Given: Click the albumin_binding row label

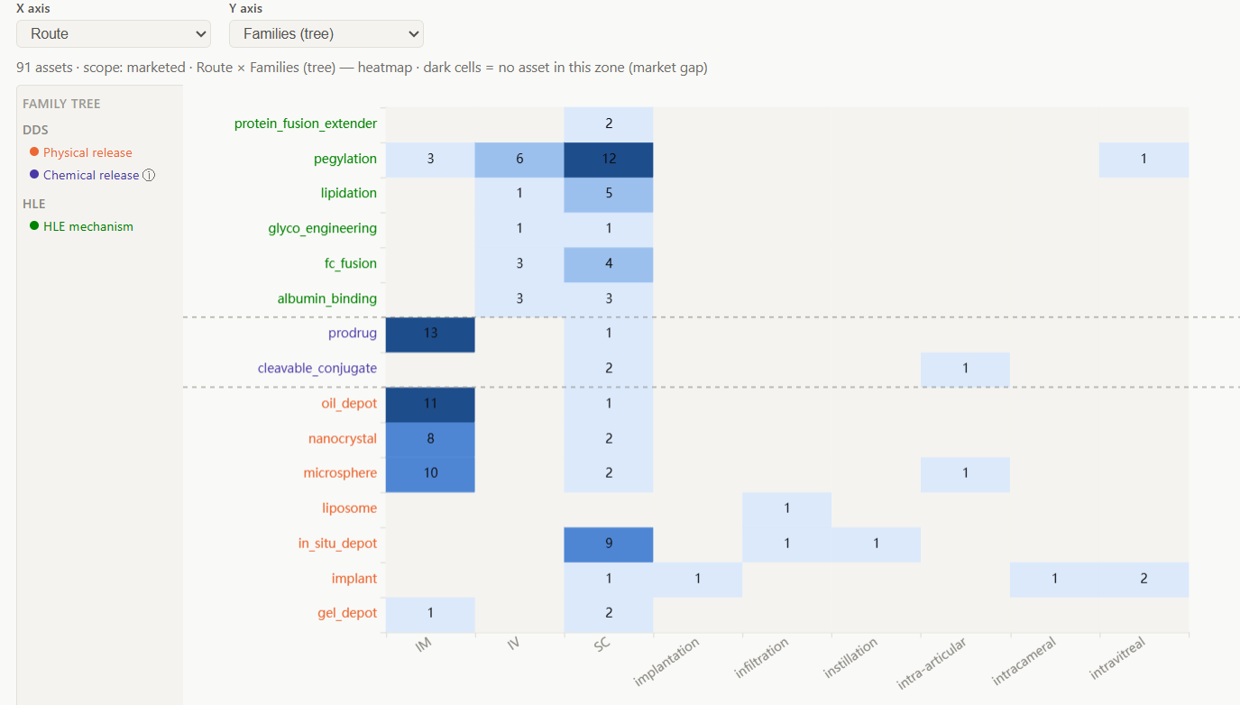Looking at the screenshot, I should click(327, 299).
